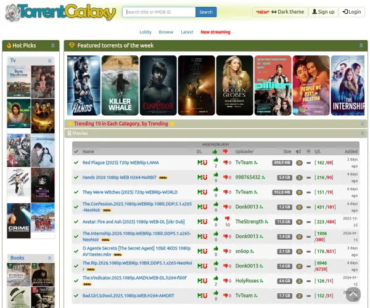Click thumbs up on Red Plague row
Image resolution: width=370 pixels, height=308 pixels.
coord(216,160)
